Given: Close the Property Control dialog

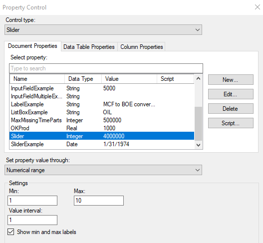Looking at the screenshot, I should point(258,7).
